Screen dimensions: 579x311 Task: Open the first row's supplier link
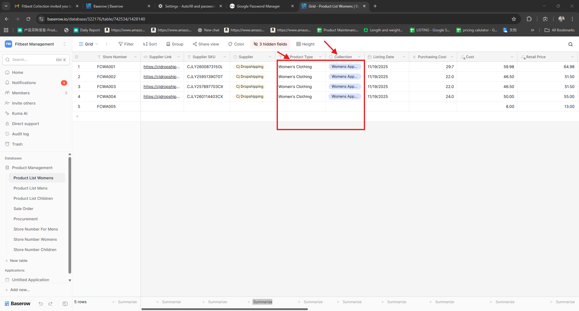(x=161, y=67)
